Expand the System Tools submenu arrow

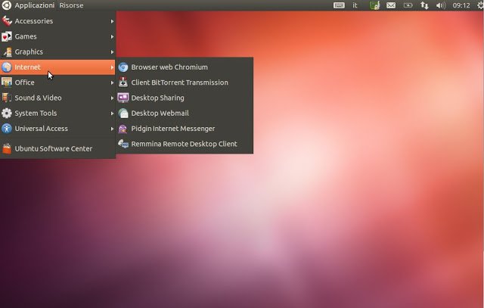point(112,114)
